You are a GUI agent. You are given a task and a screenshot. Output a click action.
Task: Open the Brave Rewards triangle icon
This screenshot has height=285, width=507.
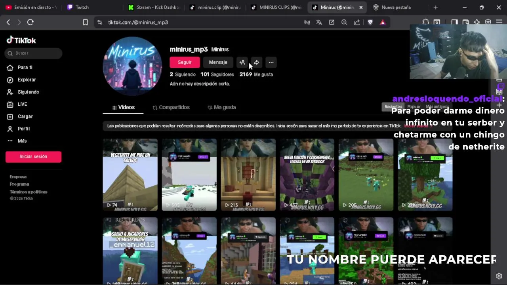pyautogui.click(x=383, y=23)
